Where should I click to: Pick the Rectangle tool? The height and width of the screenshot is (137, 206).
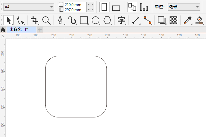tap(84, 21)
